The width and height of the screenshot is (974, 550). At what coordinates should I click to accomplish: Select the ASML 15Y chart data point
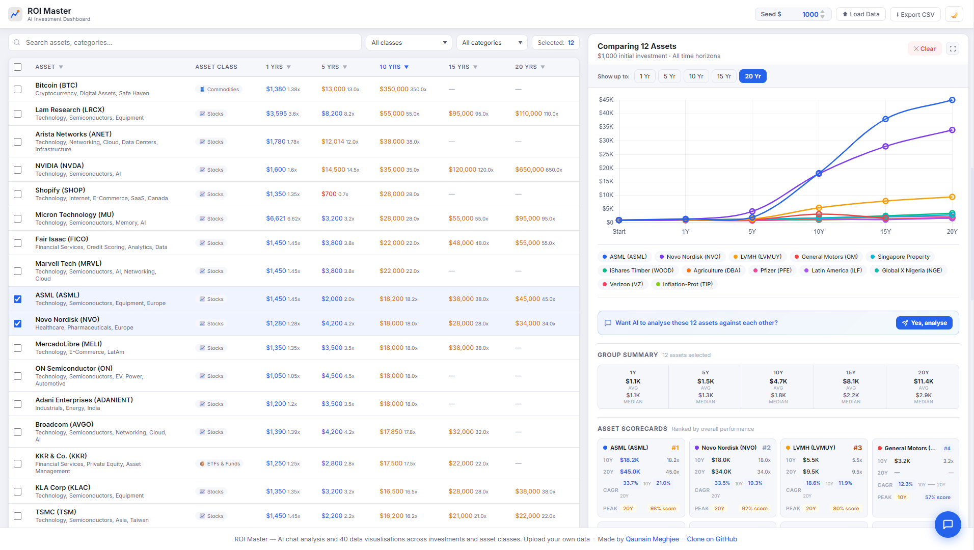[885, 119]
